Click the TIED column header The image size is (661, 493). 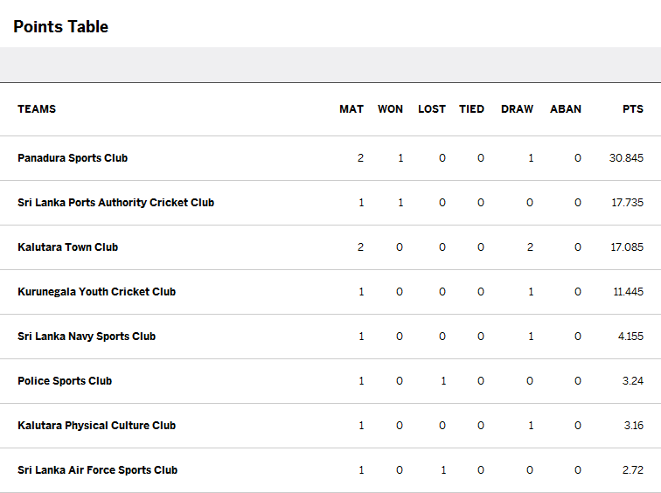pyautogui.click(x=471, y=109)
